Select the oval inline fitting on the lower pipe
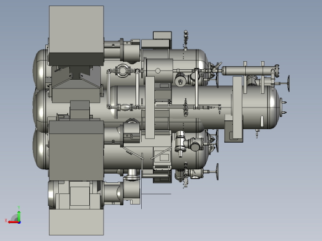The image size is (322, 241). 125,107
